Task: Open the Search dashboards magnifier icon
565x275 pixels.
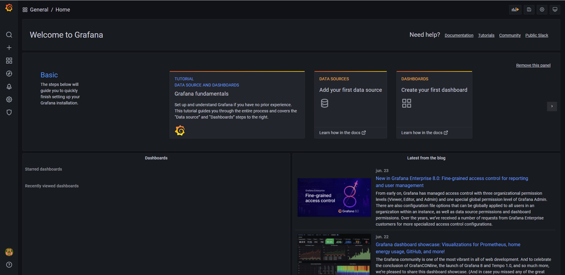Action: click(x=9, y=35)
